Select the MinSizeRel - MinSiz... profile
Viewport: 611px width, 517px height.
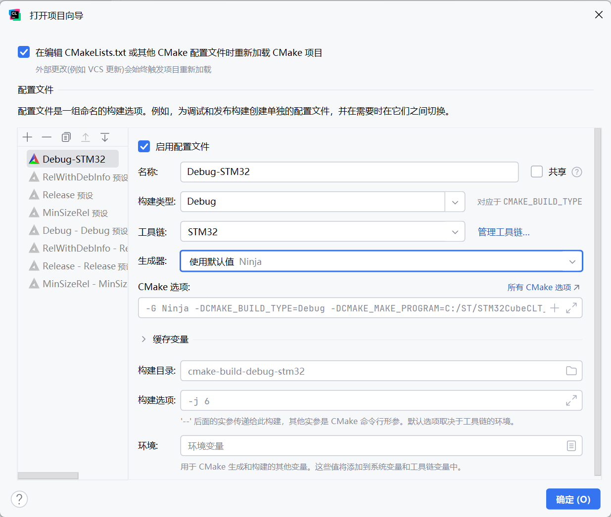click(78, 284)
